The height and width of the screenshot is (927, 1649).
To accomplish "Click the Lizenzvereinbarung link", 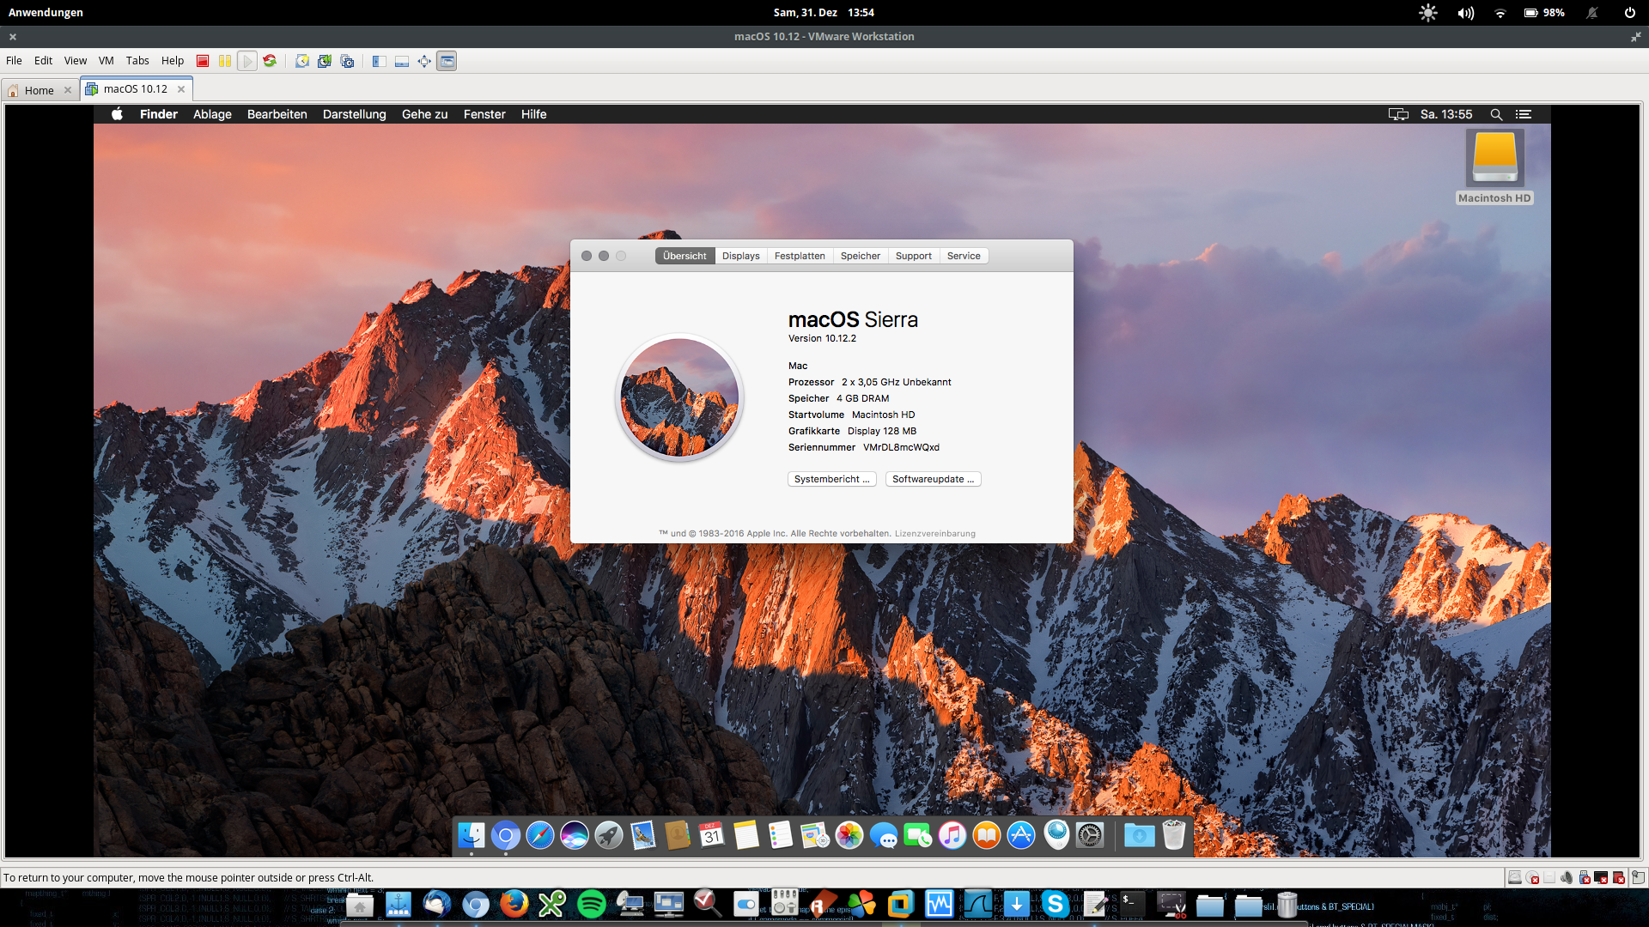I will pos(934,532).
